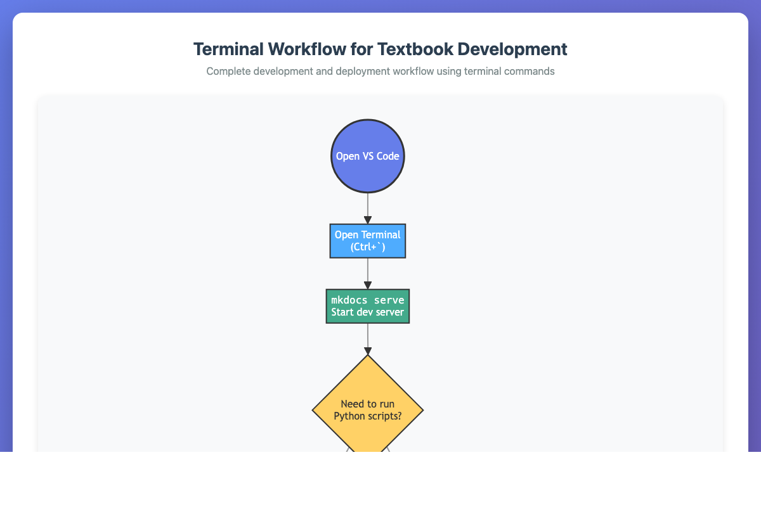The width and height of the screenshot is (761, 507).
Task: Click the purple gradient page background
Action: tap(6, 253)
